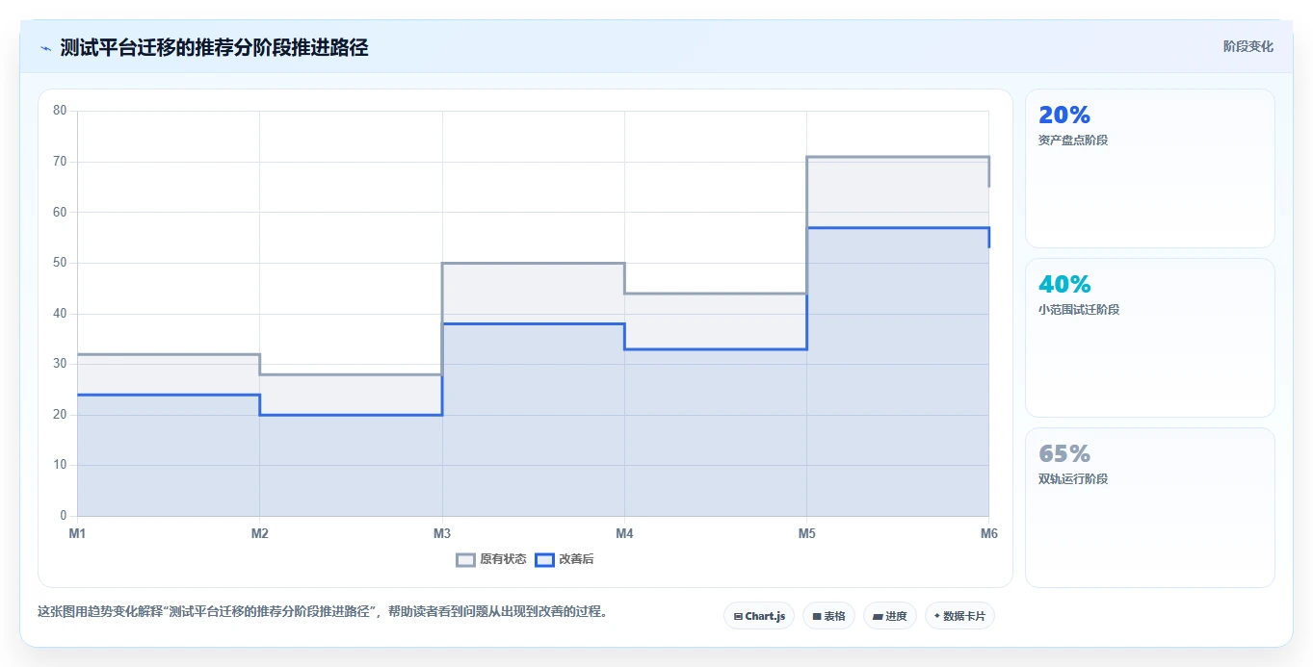
Task: Click the 10 y-axis value
Action: [x=60, y=465]
